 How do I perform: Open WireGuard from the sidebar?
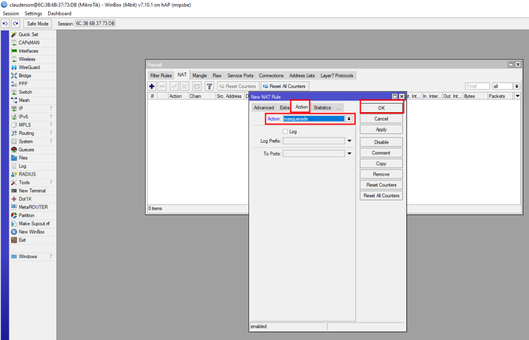(x=29, y=67)
